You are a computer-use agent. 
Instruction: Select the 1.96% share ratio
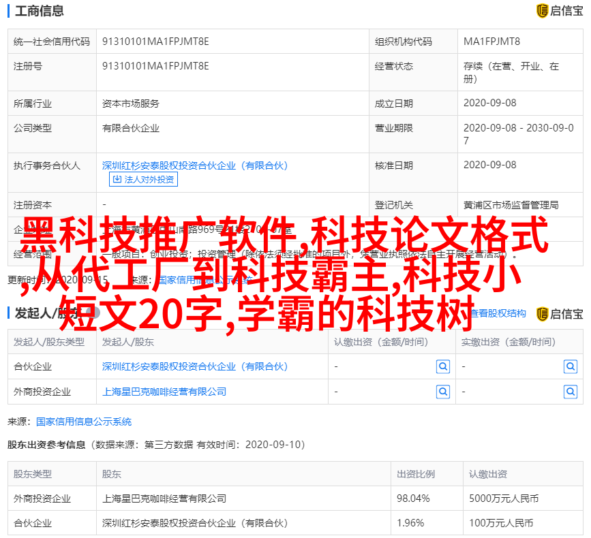(x=410, y=523)
